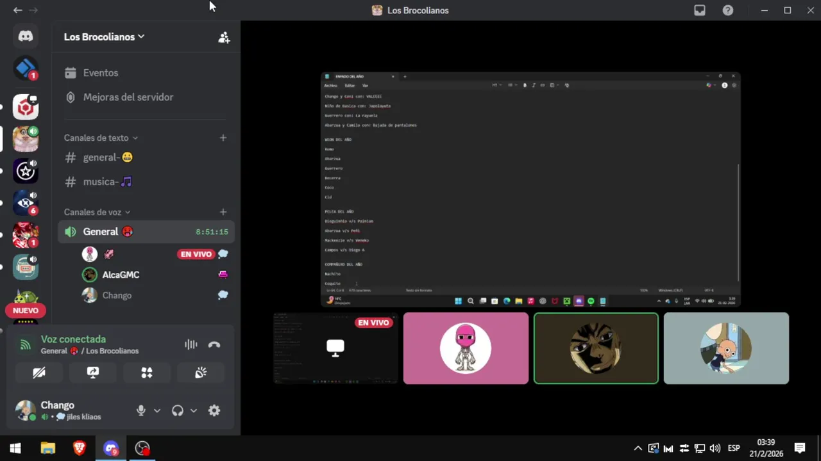Open taskbar volume speaker icon
Image resolution: width=821 pixels, height=461 pixels.
(715, 448)
